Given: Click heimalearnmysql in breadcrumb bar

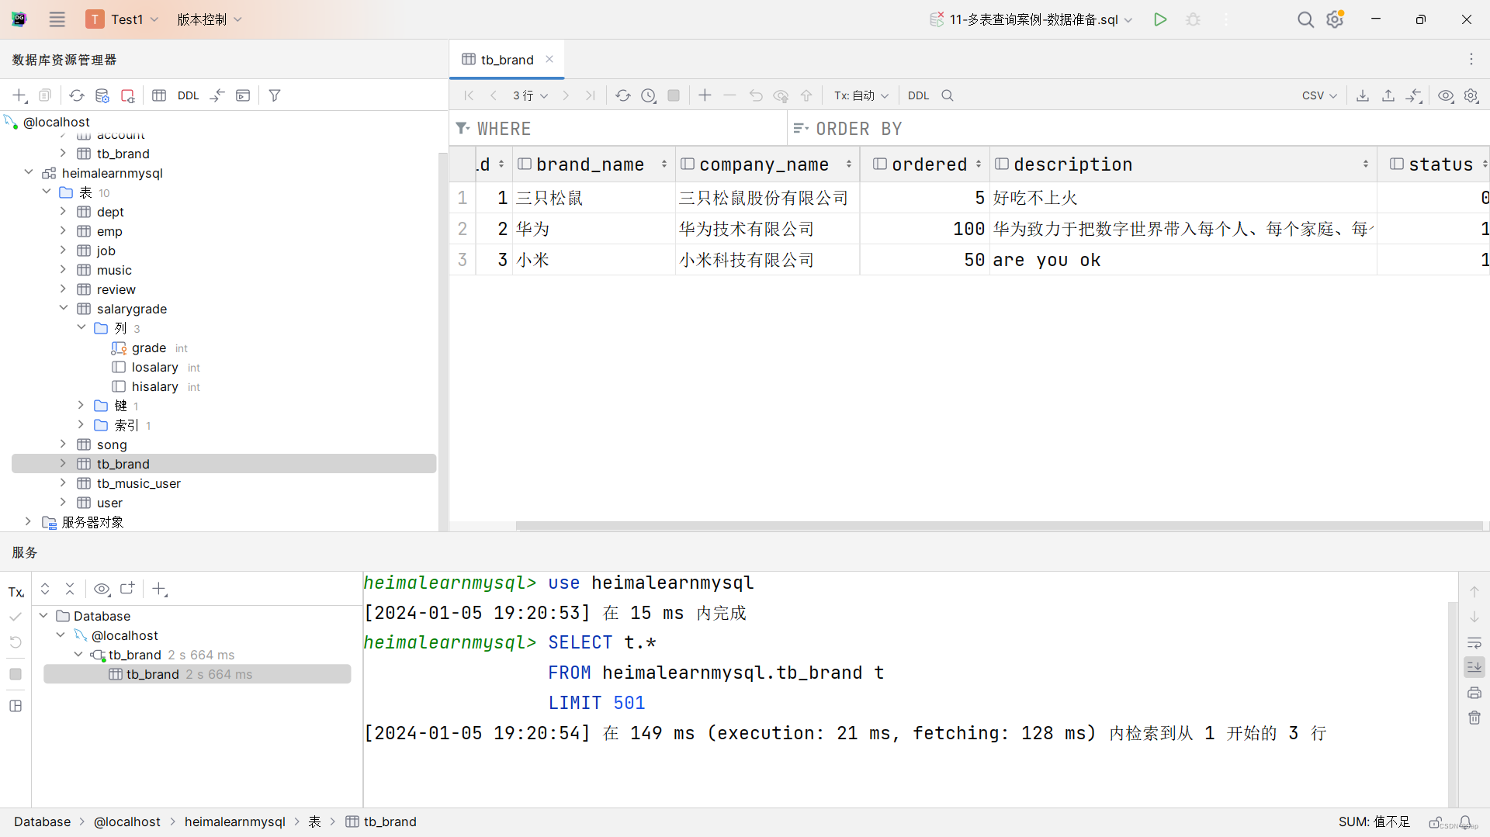Looking at the screenshot, I should pos(234,821).
